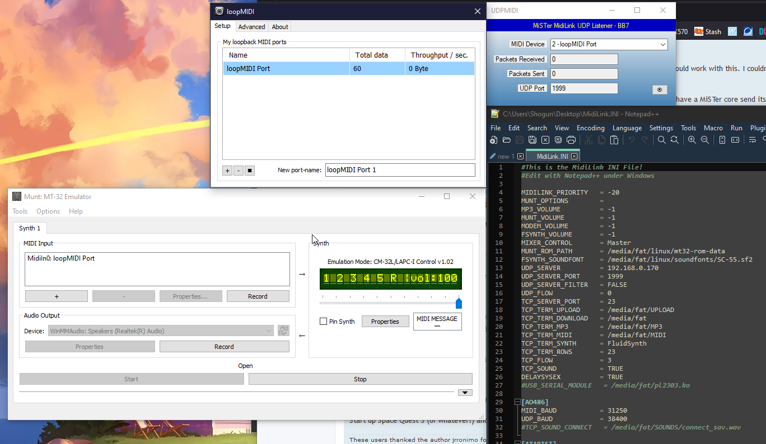The image size is (766, 444).
Task: Select the loopMIDI Port row in ports table
Action: pos(348,69)
